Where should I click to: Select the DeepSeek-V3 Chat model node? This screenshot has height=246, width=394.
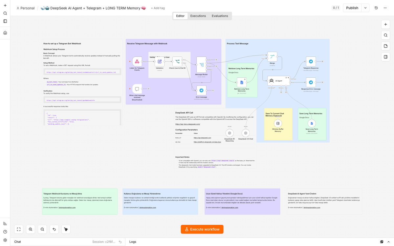coord(246,133)
